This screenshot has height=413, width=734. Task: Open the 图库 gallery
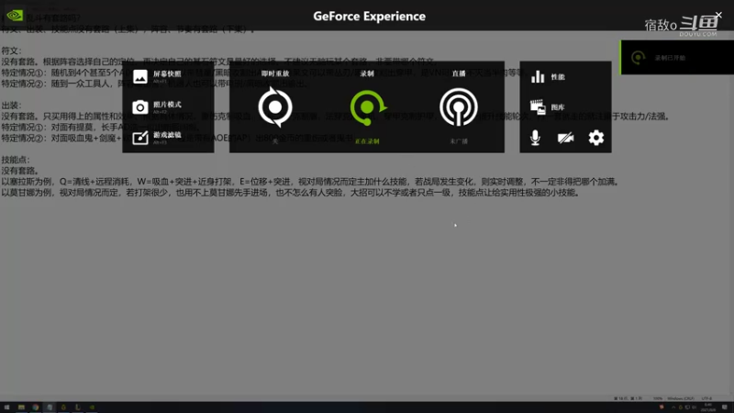click(x=548, y=107)
